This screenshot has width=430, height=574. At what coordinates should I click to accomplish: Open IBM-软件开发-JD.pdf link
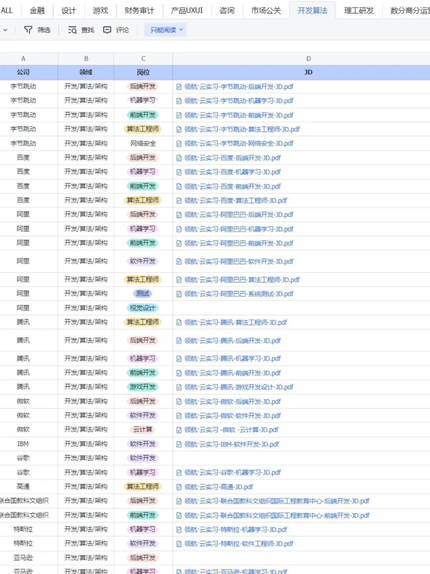pos(231,444)
